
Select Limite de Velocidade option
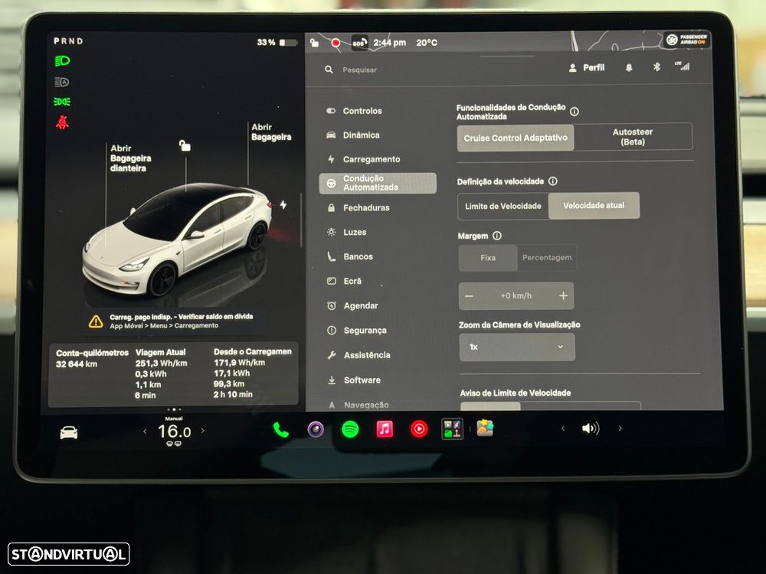click(503, 207)
